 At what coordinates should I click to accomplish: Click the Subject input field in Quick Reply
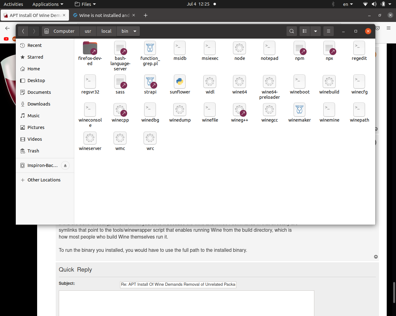(178, 284)
